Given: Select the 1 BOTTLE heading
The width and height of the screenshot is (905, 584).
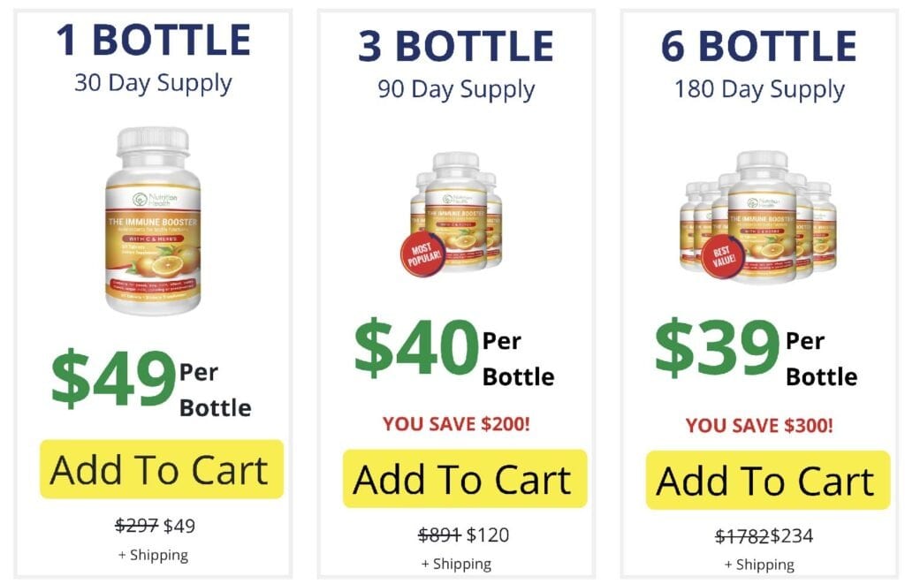Looking at the screenshot, I should click(x=153, y=40).
